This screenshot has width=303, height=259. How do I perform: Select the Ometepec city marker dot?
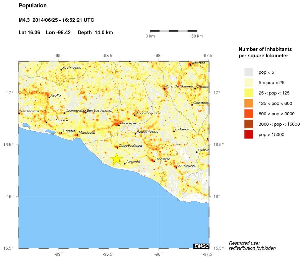(x=119, y=125)
